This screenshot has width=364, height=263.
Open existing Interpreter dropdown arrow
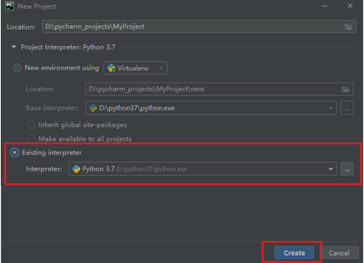point(331,169)
